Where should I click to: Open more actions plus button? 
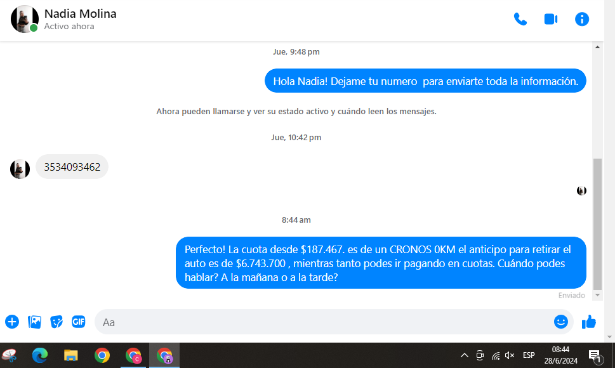[x=12, y=322]
